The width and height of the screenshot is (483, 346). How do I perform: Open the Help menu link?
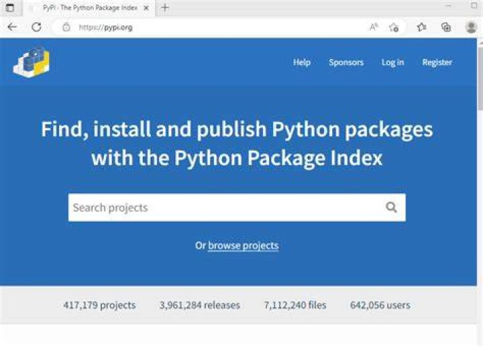click(302, 62)
